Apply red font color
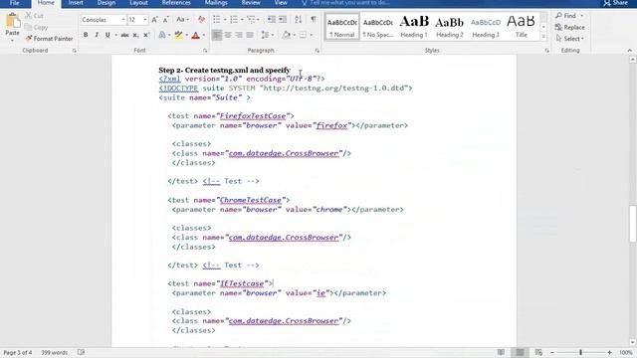 (x=195, y=35)
